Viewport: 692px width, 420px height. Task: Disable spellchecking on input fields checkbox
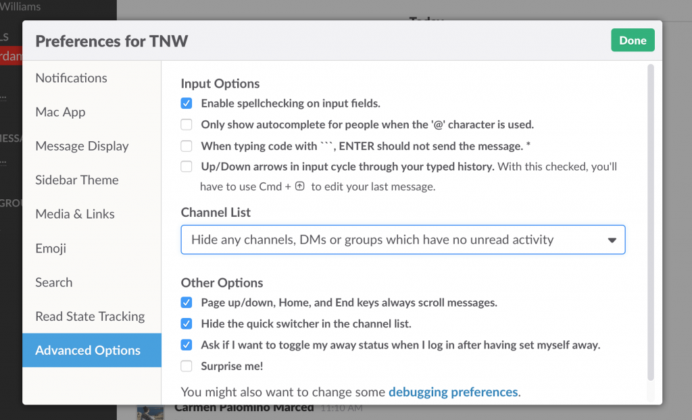(x=187, y=103)
